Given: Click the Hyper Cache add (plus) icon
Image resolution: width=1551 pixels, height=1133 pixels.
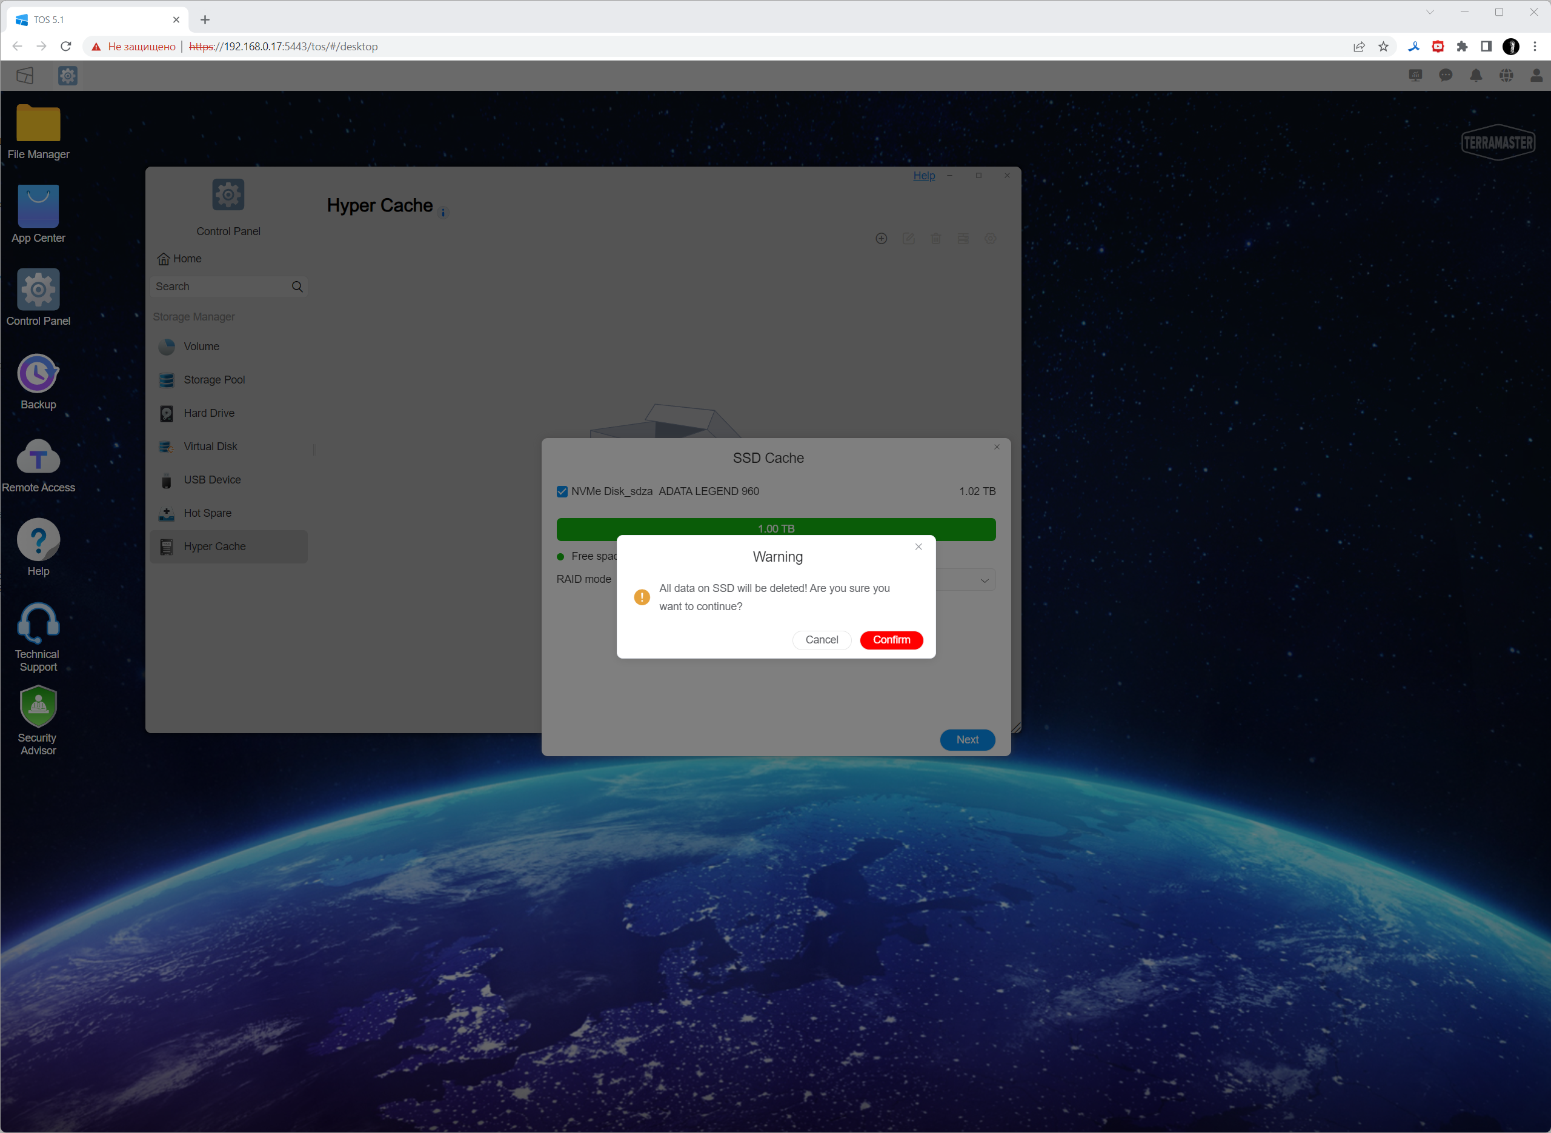Looking at the screenshot, I should coord(881,239).
